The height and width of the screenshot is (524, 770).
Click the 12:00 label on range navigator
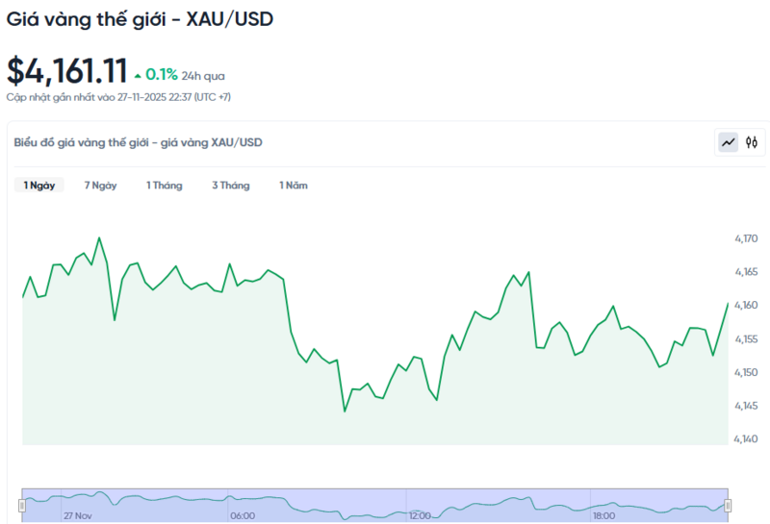[420, 516]
